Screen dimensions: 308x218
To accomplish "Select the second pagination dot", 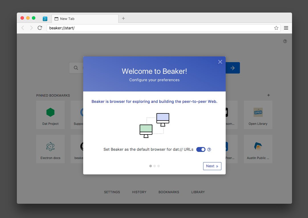I will [x=155, y=166].
